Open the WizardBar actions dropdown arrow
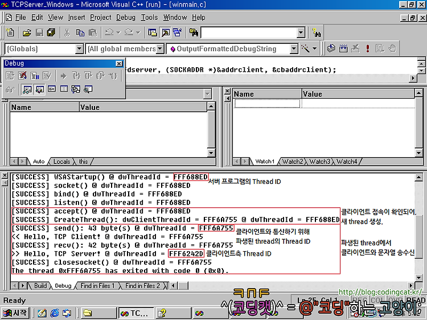Image resolution: width=427 pixels, height=320 pixels. point(314,49)
